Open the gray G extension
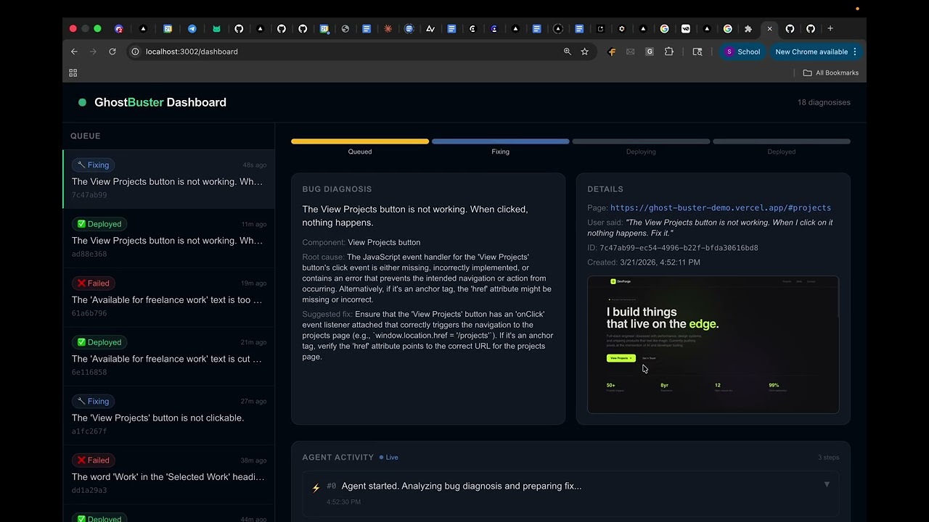Image resolution: width=929 pixels, height=522 pixels. tap(650, 51)
